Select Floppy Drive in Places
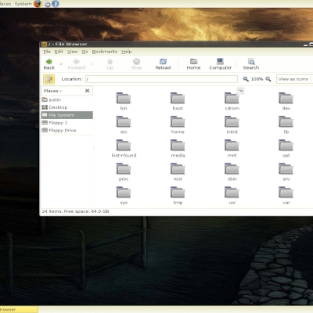 coord(67,130)
